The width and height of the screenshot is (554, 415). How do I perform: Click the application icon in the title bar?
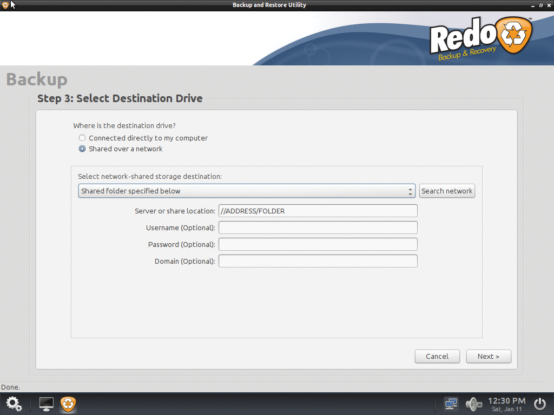click(5, 5)
